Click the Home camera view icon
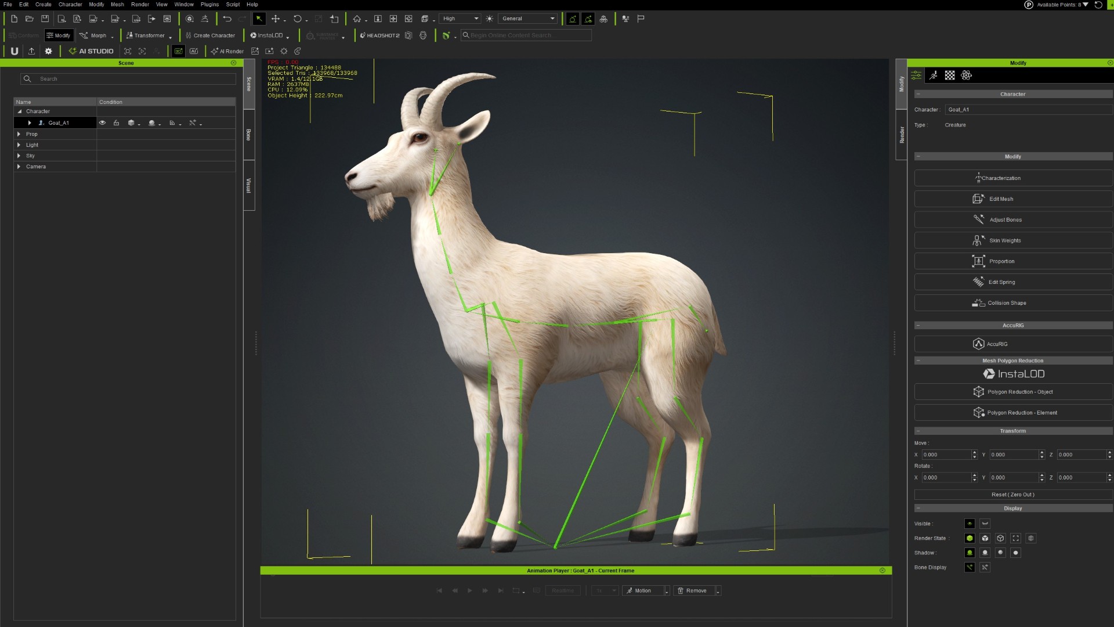This screenshot has width=1114, height=627. point(357,19)
